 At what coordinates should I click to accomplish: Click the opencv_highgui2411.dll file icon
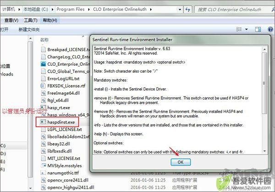43,187
